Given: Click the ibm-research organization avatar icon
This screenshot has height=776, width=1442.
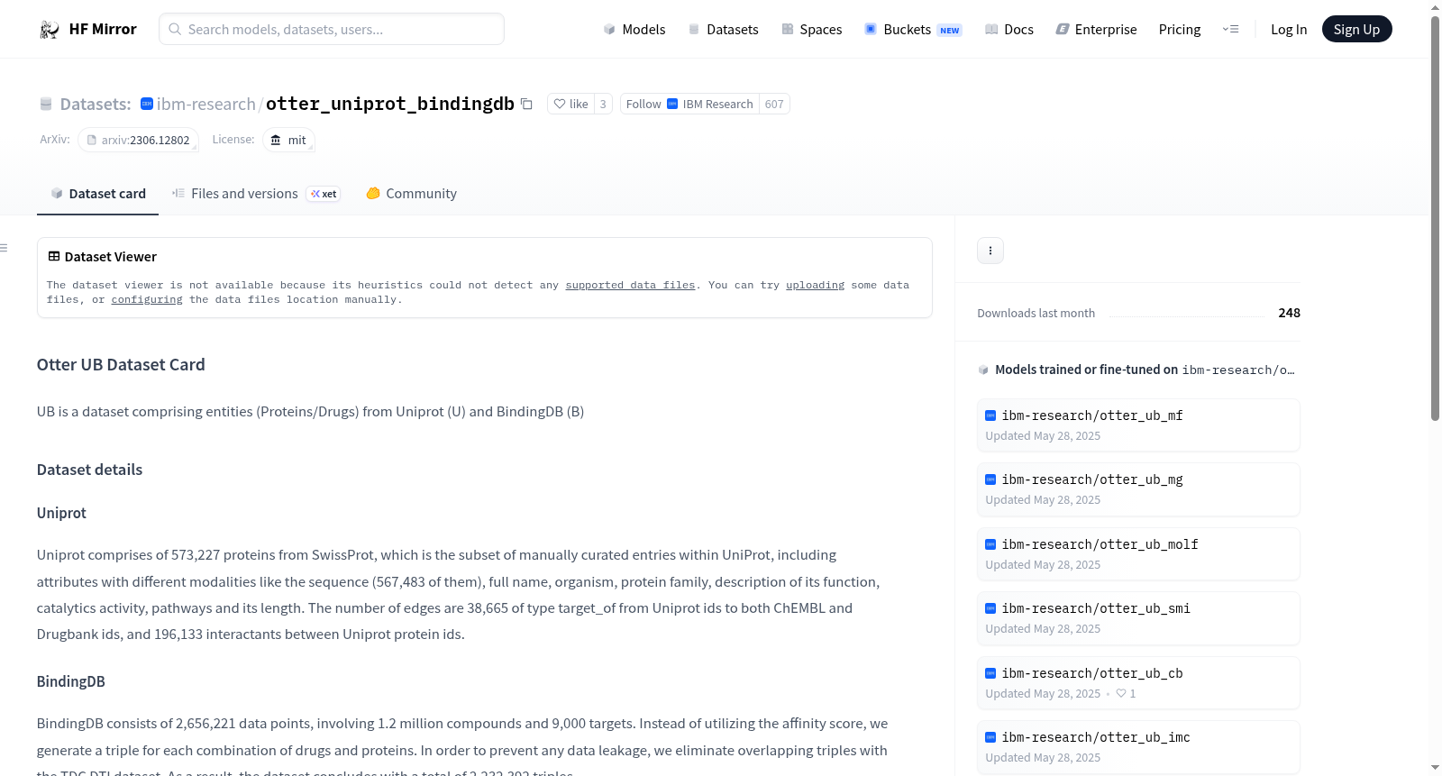Looking at the screenshot, I should point(147,104).
